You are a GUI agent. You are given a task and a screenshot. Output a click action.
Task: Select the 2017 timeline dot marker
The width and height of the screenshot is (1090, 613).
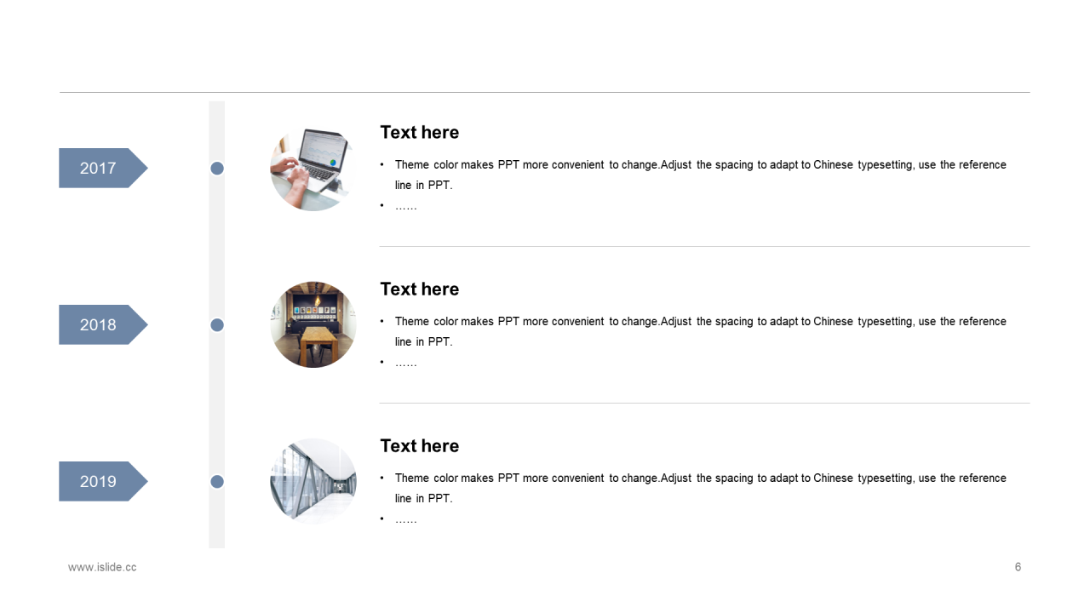pos(217,169)
